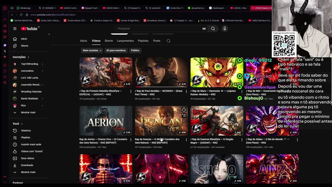The image size is (332, 187).
Task: Click the search magnifier button
Action: 213,29
